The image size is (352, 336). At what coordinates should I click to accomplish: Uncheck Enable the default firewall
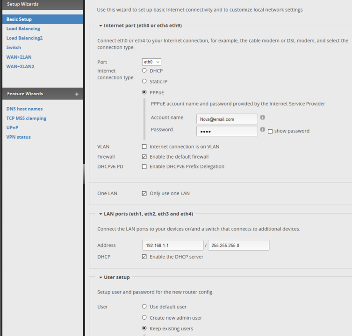(x=144, y=157)
